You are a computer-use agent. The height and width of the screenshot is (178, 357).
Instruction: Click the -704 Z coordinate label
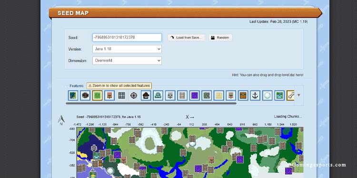click(72, 140)
